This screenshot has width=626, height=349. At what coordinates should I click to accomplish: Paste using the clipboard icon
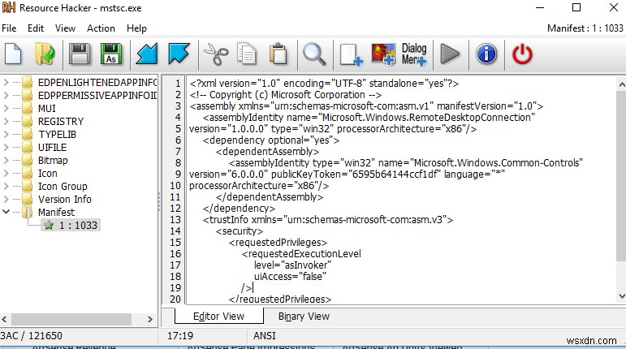278,54
